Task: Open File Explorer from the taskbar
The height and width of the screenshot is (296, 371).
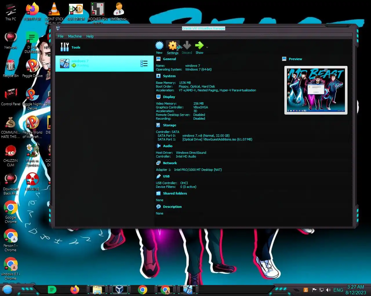Action: point(97,290)
